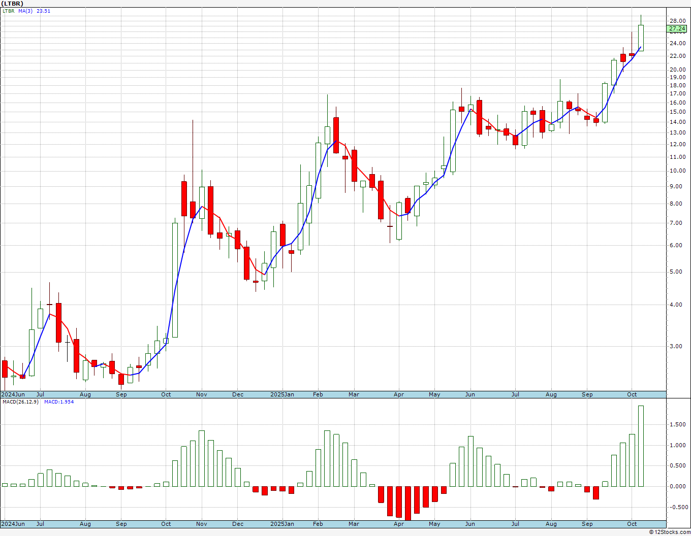Click 2025Jan on the MACD panel date axis
This screenshot has height=536, width=691.
(282, 524)
